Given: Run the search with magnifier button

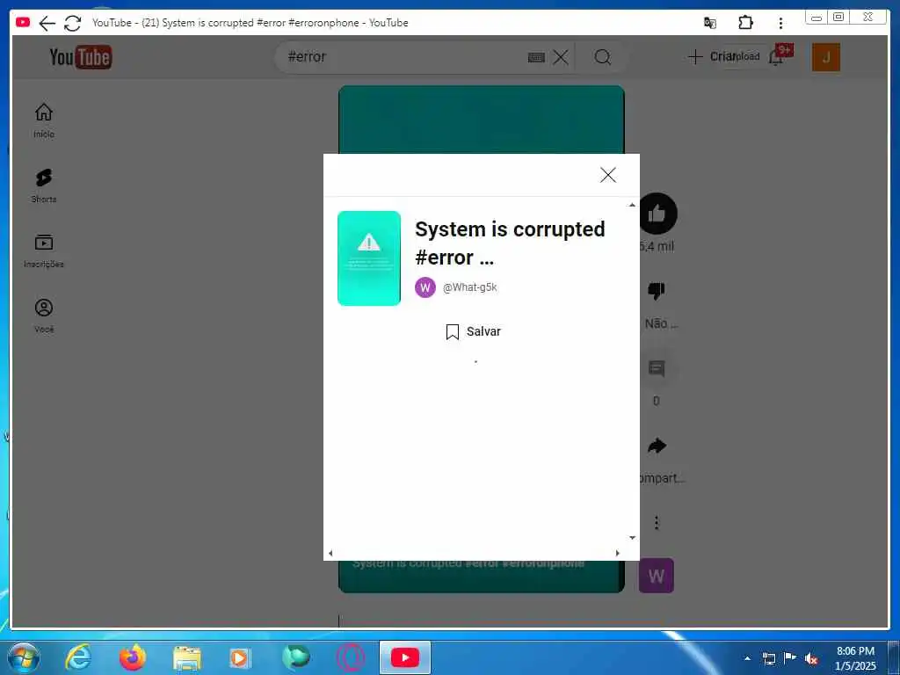Looking at the screenshot, I should (603, 57).
